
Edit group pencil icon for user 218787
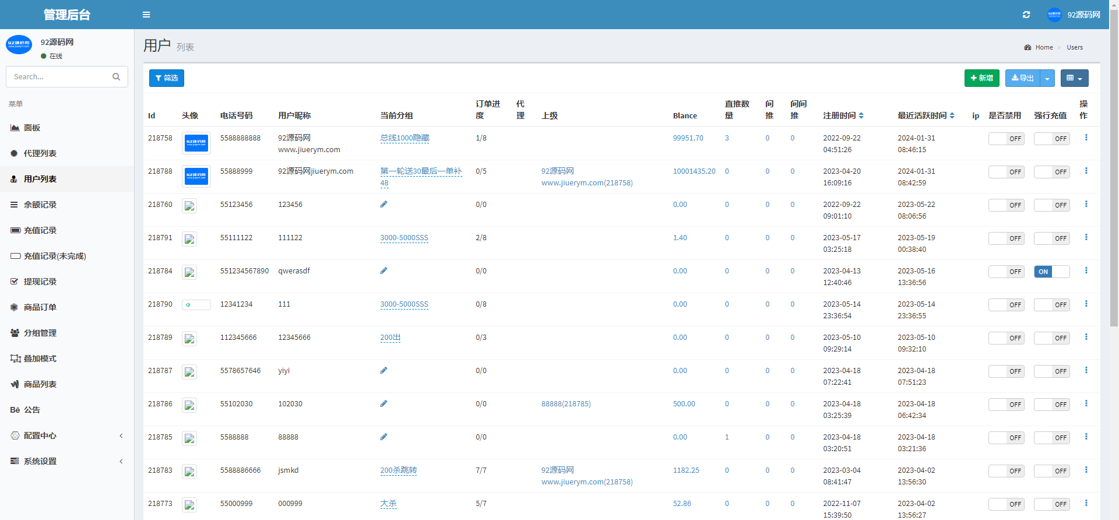coord(383,371)
